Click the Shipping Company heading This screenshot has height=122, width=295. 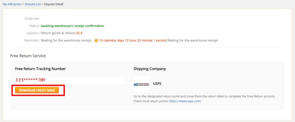coord(150,69)
